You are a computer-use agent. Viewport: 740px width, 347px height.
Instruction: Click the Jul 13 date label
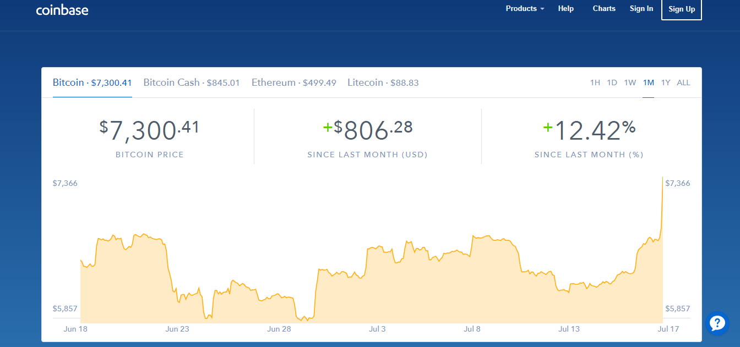(569, 329)
